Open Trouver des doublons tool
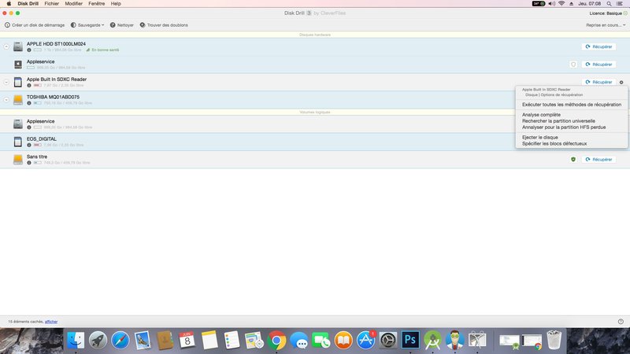 pos(143,25)
